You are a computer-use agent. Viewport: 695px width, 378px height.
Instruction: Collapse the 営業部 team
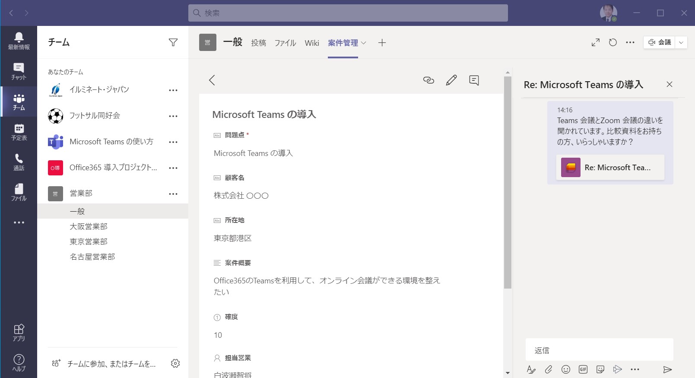81,194
